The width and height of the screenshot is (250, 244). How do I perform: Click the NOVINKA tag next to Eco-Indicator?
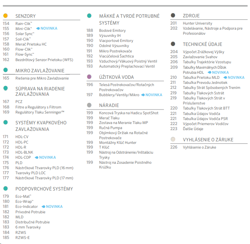pos(52,206)
